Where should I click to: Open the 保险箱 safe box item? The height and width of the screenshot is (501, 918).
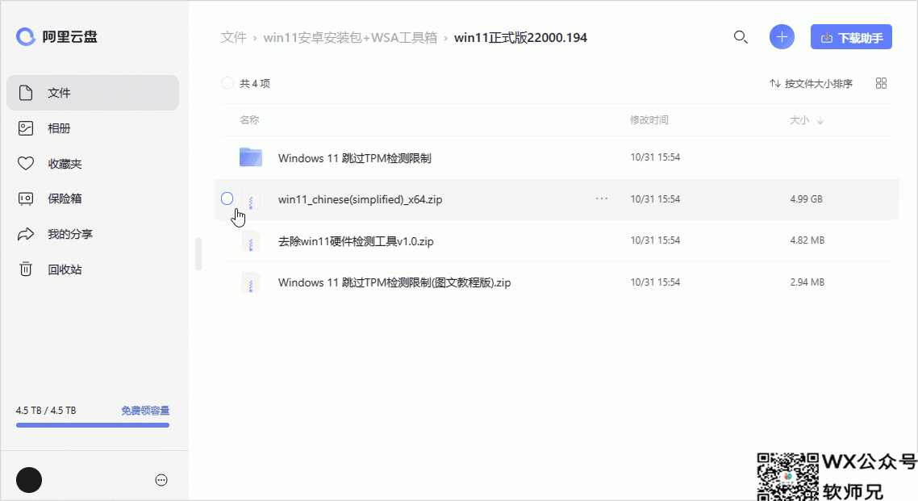click(x=93, y=198)
